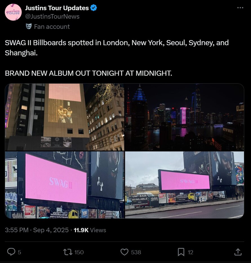Image resolution: width=251 pixels, height=263 pixels.
Task: Click the 150 reposts count
Action: point(79,252)
